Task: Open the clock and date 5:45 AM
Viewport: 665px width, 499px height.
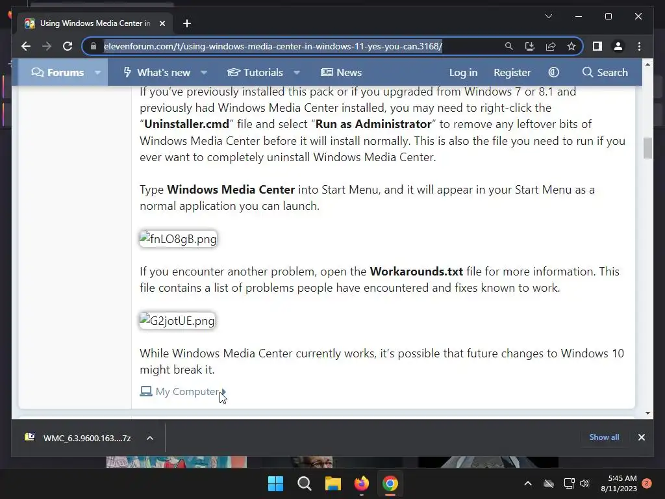Action: [x=619, y=483]
